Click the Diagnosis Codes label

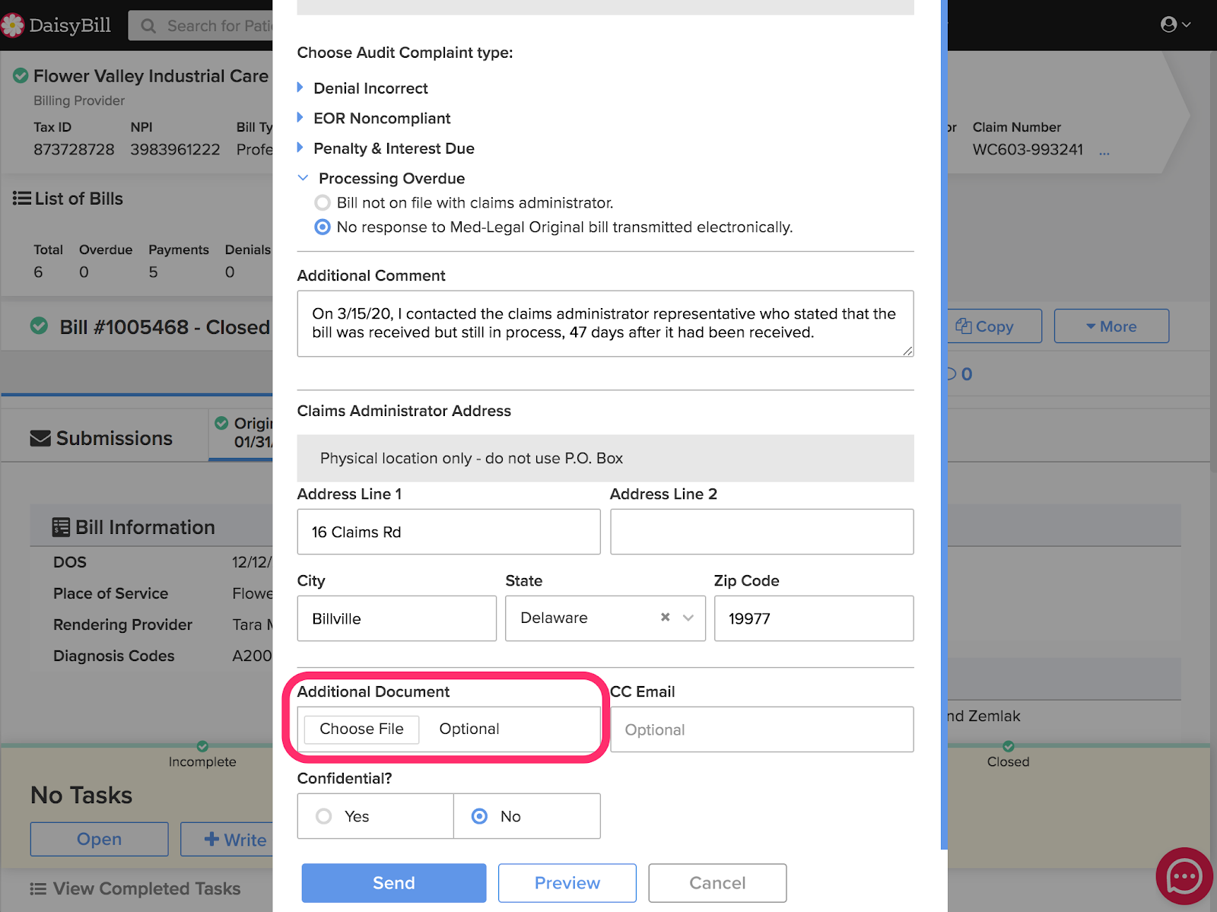click(113, 656)
